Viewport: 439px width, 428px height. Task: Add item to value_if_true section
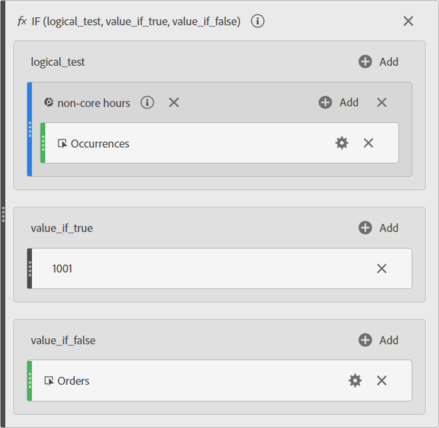(x=378, y=228)
